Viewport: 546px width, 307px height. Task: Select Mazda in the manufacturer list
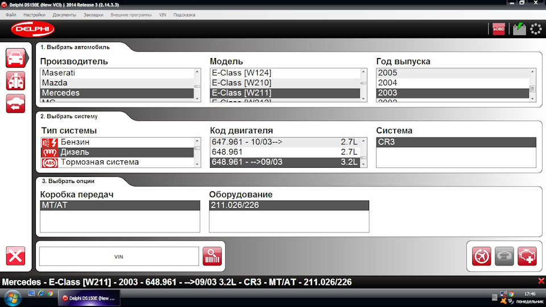pos(117,83)
